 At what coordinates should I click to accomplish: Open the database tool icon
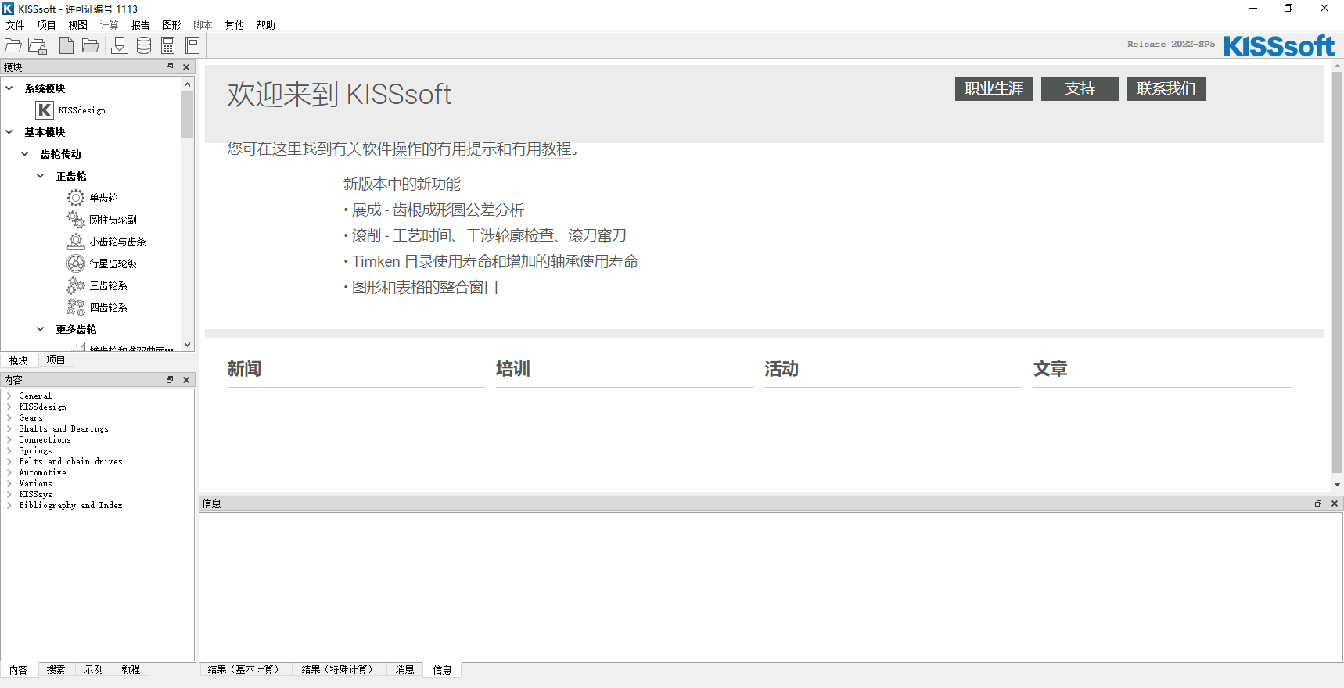[144, 46]
